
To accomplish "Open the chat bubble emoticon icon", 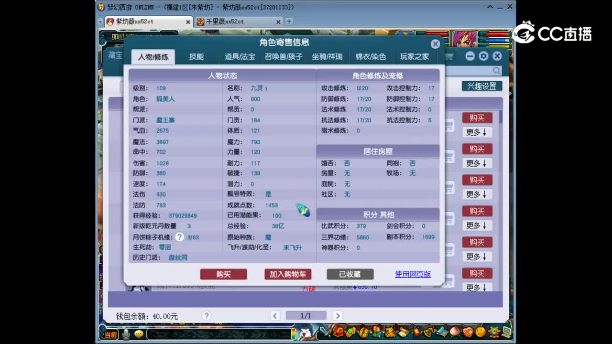I will point(139,334).
